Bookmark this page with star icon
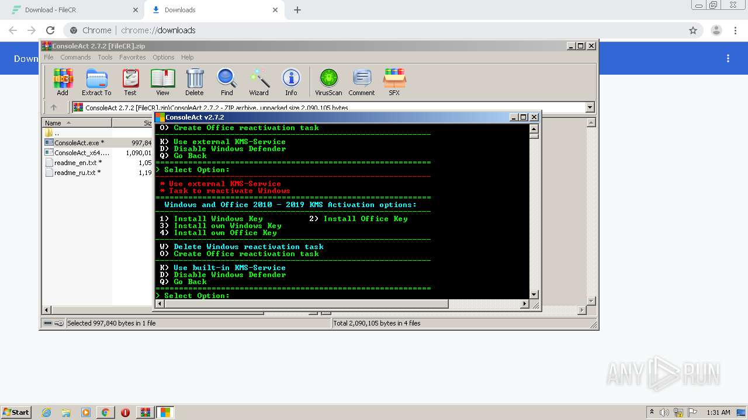 pyautogui.click(x=693, y=30)
